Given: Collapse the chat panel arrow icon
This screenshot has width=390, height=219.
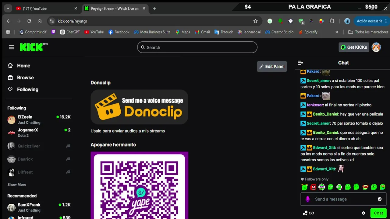Looking at the screenshot, I should click(300, 63).
